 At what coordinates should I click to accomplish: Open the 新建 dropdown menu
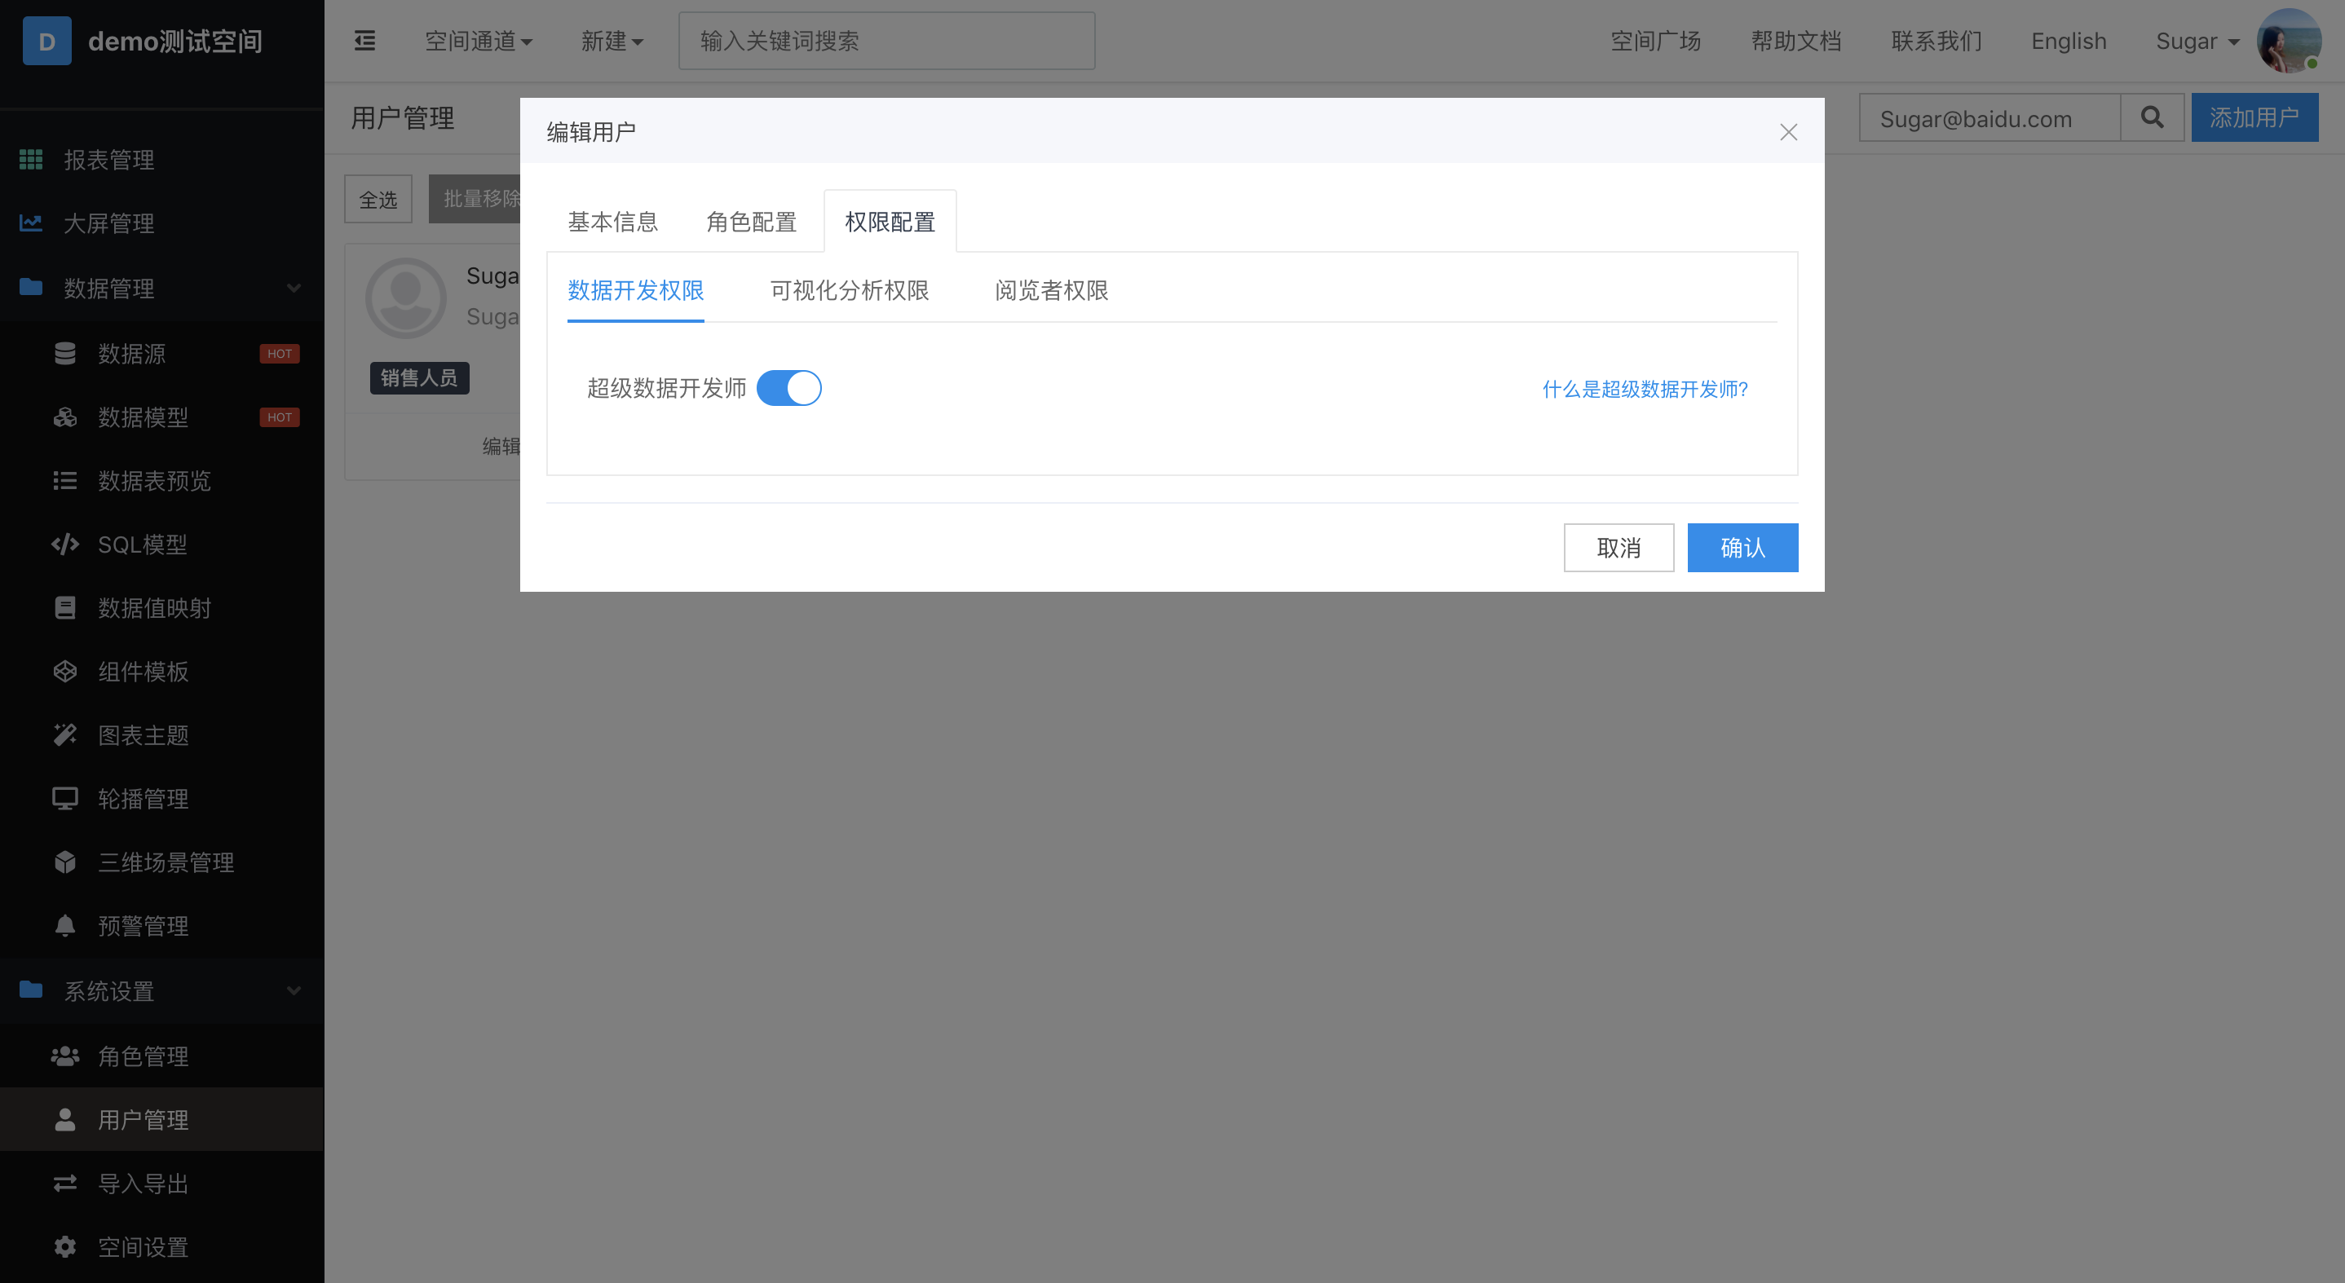(x=612, y=41)
